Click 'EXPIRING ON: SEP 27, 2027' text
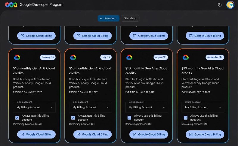This screenshot has width=238, height=146. point(196,92)
